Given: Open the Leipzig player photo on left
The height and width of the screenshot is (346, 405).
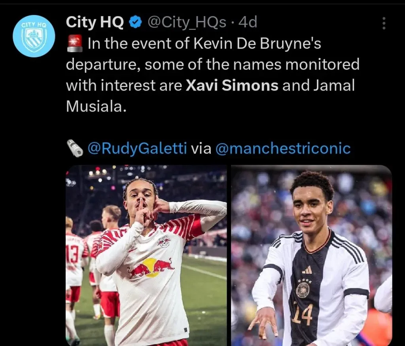Looking at the screenshot, I should click(146, 255).
